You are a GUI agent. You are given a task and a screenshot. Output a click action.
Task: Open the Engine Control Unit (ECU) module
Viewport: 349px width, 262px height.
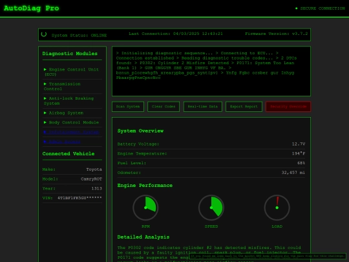[72, 72]
